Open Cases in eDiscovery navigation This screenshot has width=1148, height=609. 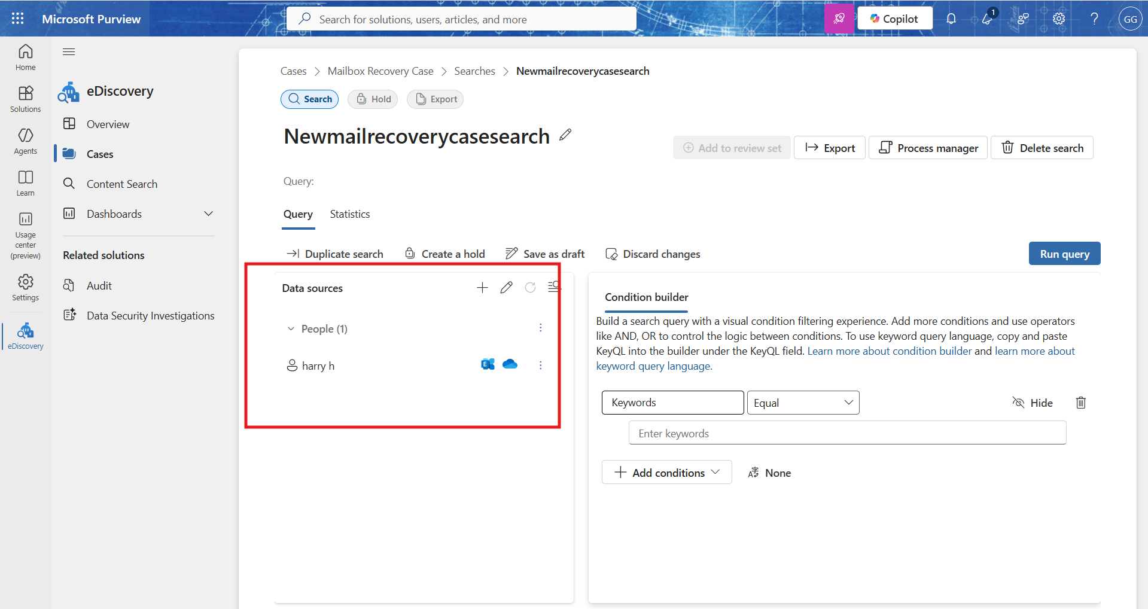point(100,154)
